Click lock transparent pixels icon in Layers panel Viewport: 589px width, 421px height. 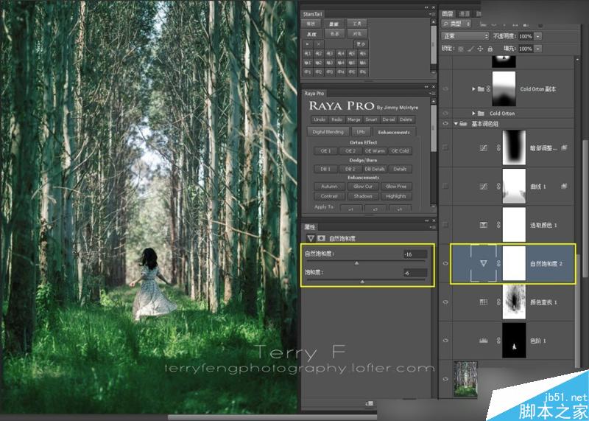pos(462,49)
